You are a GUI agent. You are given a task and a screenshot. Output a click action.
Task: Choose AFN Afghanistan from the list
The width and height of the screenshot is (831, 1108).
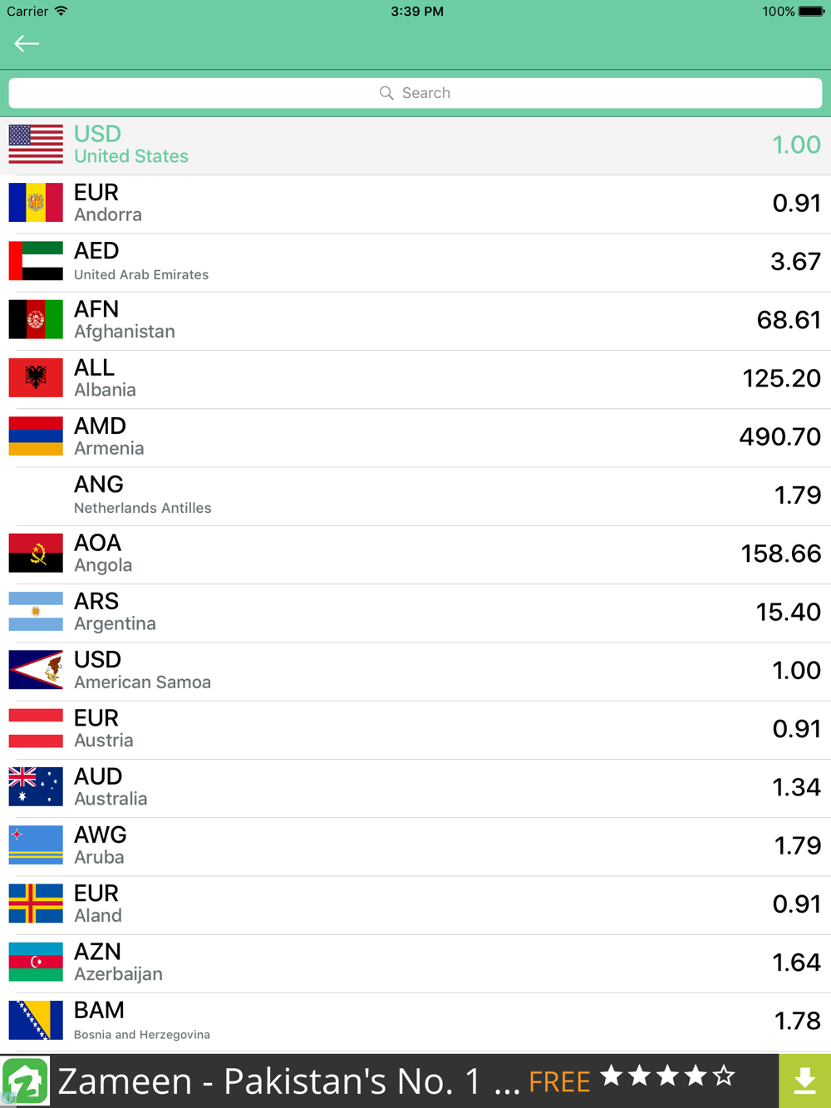pos(415,321)
